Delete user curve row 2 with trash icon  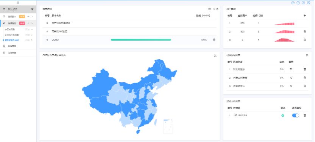pyautogui.click(x=305, y=32)
